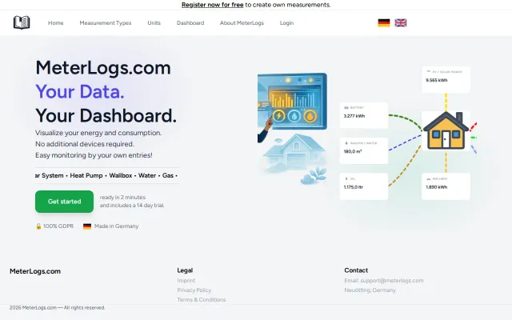The height and width of the screenshot is (320, 512).
Task: Click the 100% GDPR label
Action: (58, 226)
